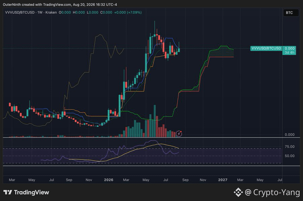
Task: Click the Kraken exchange label
Action: pos(51,12)
